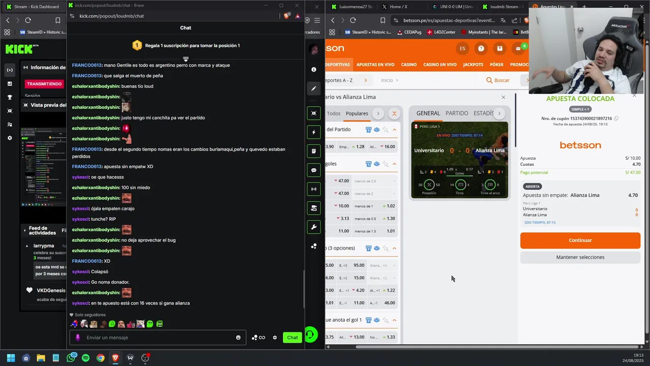Open Kick dashboard stream section icon
Viewport: 650px width, 366px height.
10,70
